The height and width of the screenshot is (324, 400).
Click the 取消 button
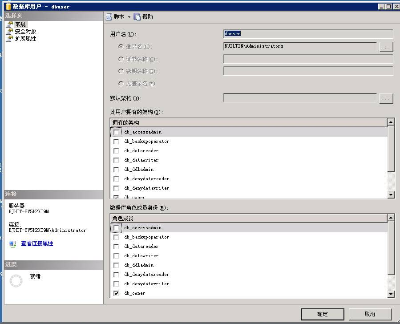pyautogui.click(x=370, y=314)
